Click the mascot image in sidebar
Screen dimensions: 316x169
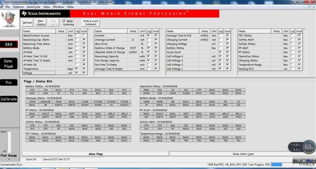pyautogui.click(x=9, y=19)
